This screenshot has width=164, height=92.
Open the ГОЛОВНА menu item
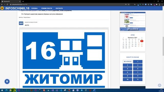pyautogui.click(x=34, y=8)
